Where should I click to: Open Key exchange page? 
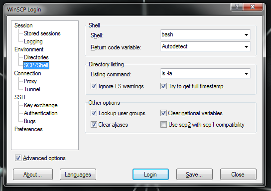(x=41, y=105)
